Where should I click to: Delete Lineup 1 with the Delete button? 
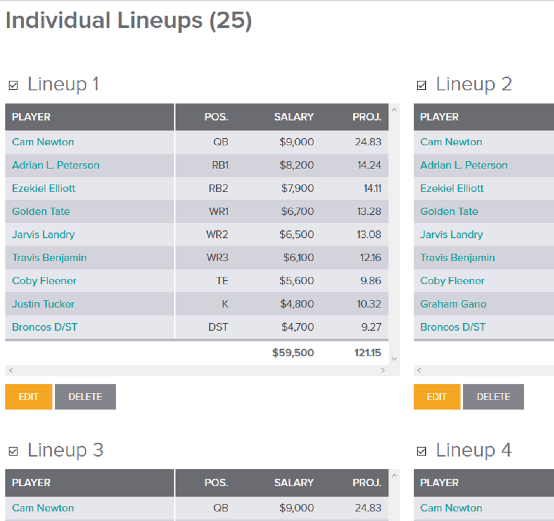click(85, 397)
